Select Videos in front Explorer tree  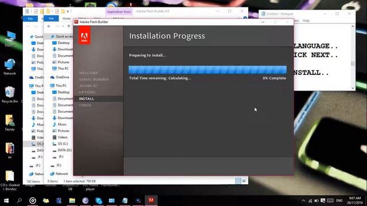[x=60, y=137]
